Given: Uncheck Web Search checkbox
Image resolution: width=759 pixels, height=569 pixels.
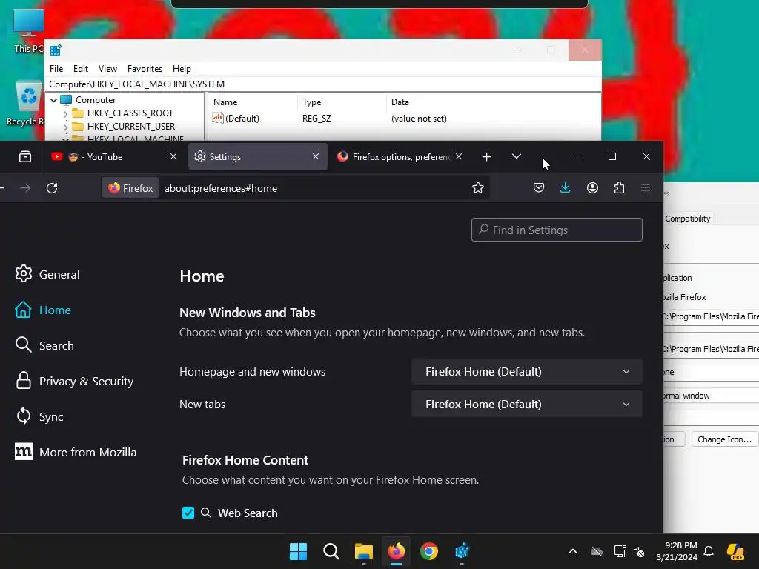Looking at the screenshot, I should (188, 513).
